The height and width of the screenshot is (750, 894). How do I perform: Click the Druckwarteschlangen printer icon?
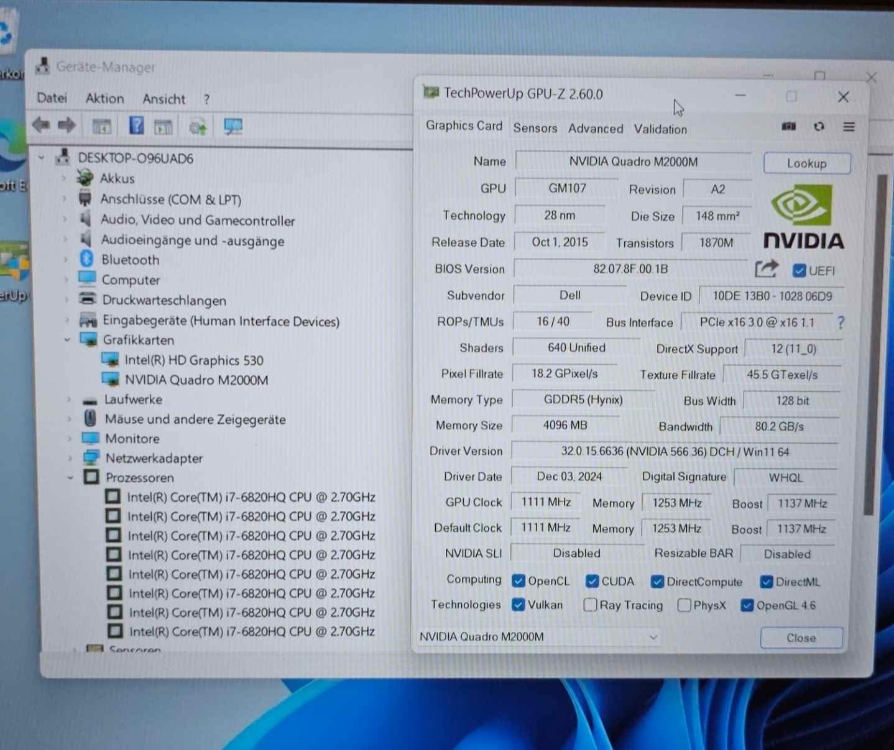(88, 300)
